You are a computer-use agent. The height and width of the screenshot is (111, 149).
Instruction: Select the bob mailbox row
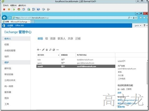point(76,60)
